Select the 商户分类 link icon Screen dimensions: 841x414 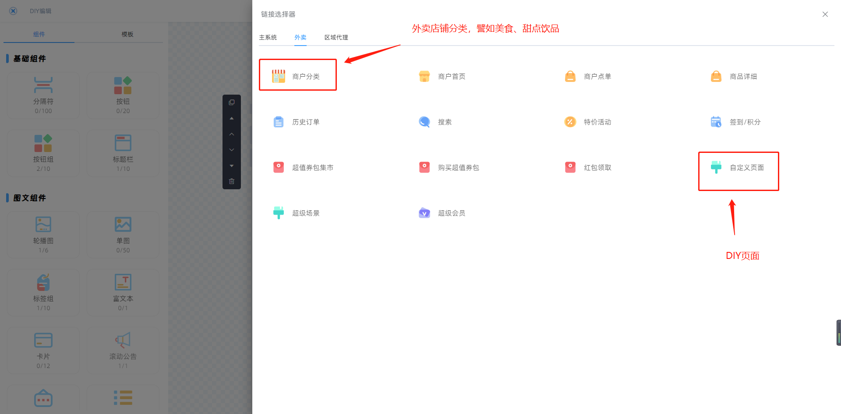tap(279, 76)
